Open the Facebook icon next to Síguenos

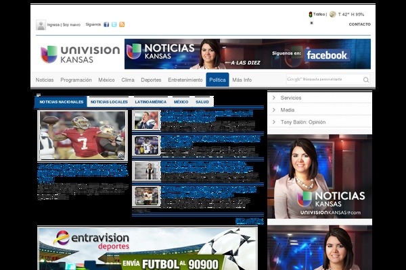point(106,24)
